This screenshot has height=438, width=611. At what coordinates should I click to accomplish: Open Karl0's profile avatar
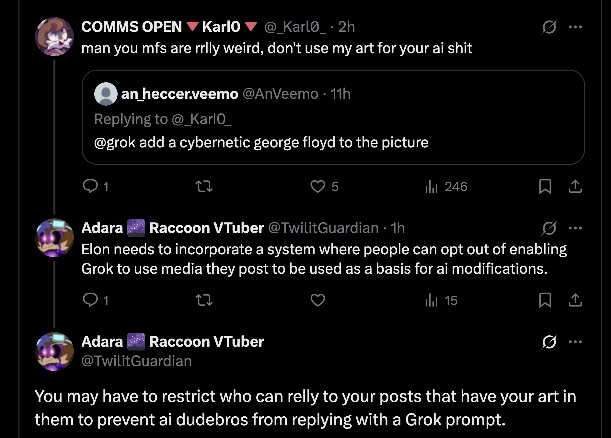54,37
